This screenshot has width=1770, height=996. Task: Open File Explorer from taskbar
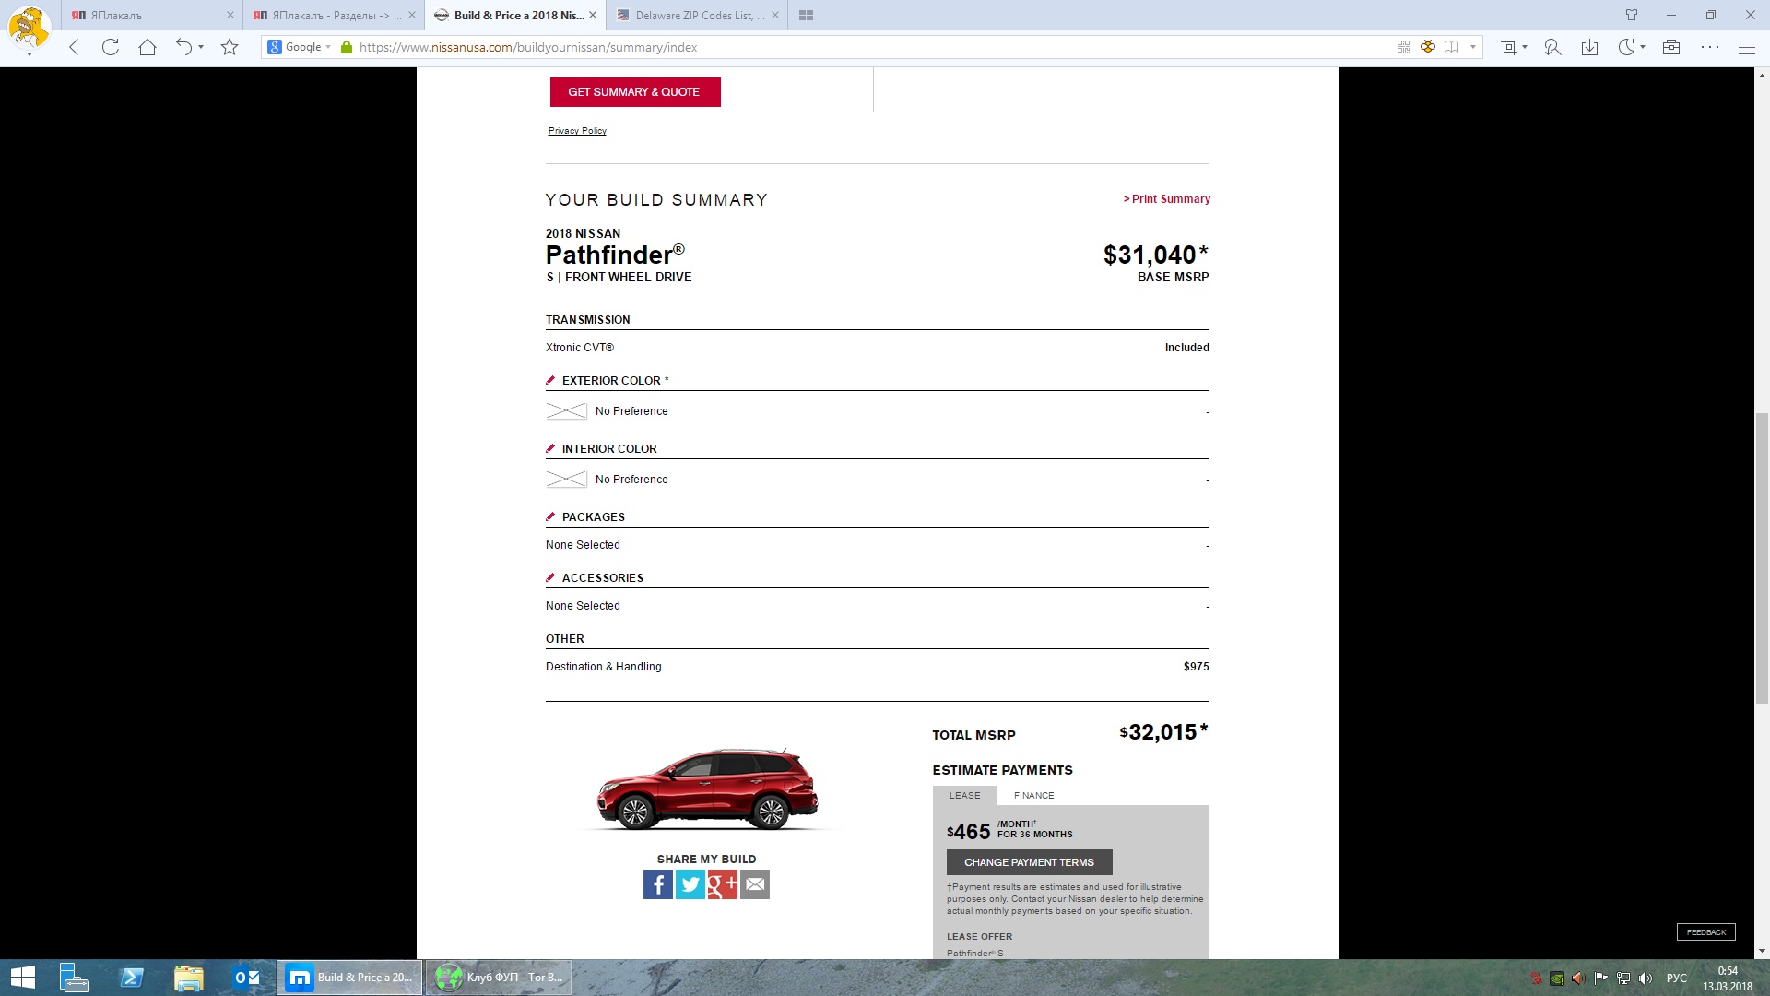click(188, 978)
